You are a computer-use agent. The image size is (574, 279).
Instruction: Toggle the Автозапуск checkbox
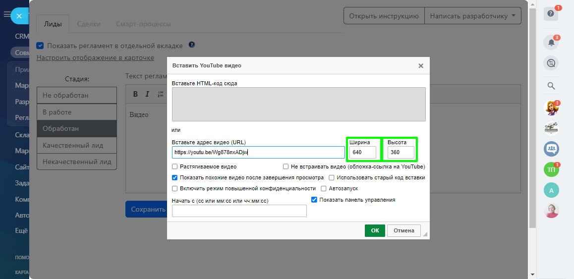pyautogui.click(x=324, y=188)
